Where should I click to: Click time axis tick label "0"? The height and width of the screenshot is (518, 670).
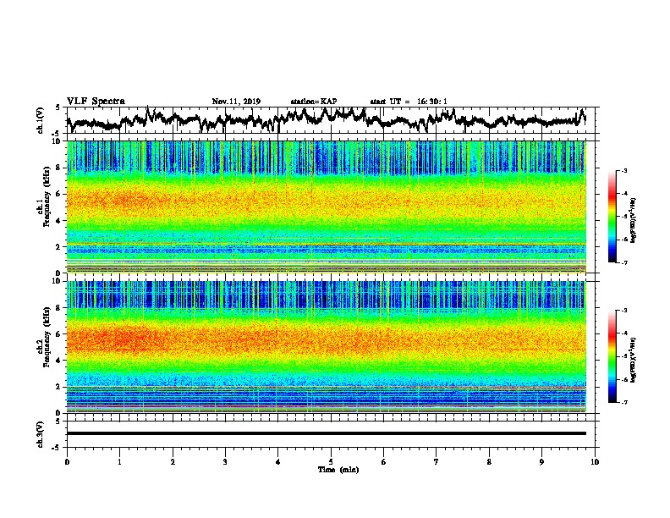[x=67, y=462]
